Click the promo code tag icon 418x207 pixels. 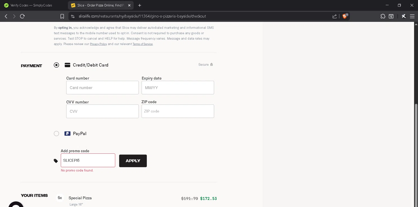coord(56,161)
